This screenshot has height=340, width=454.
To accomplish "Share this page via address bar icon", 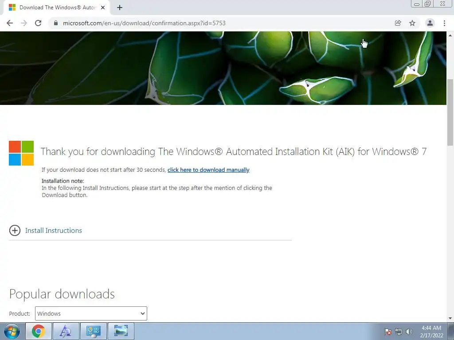I will [x=398, y=23].
